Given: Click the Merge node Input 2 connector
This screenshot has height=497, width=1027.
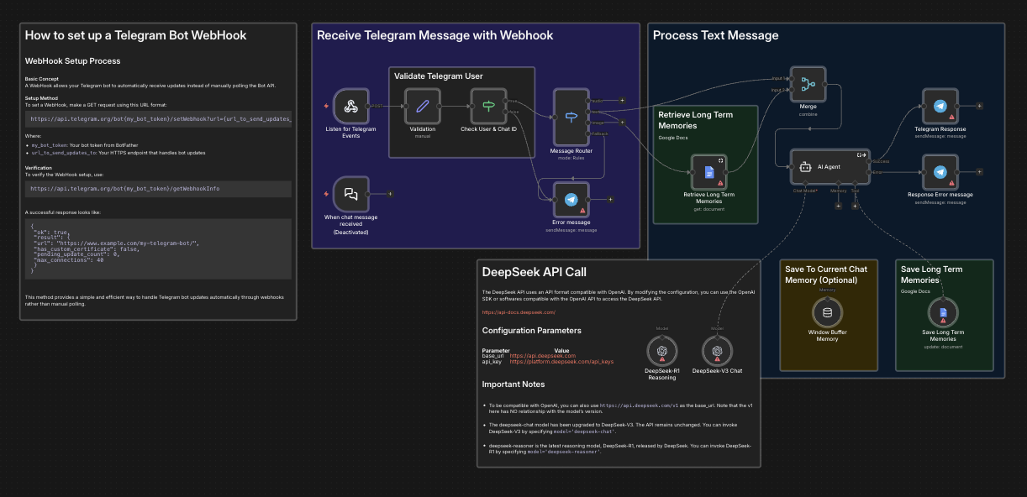Looking at the screenshot, I should click(790, 90).
